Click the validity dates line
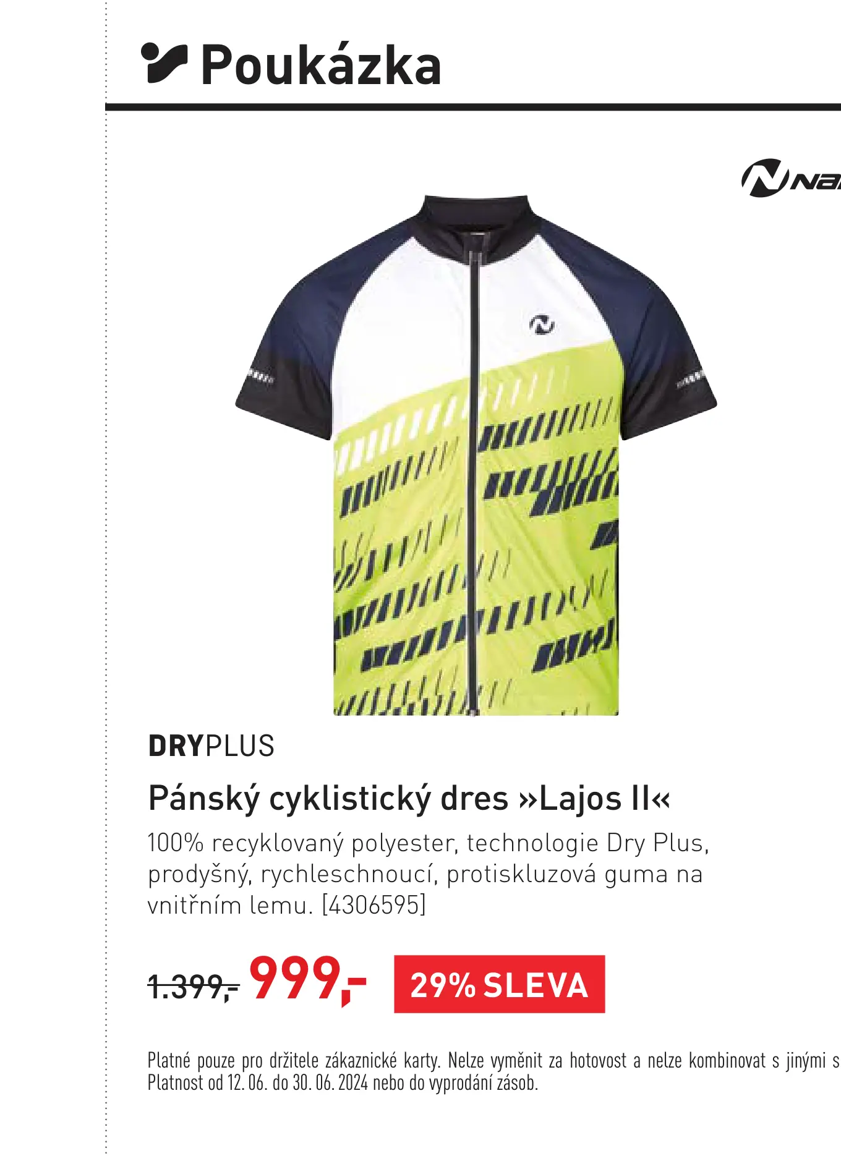841x1156 pixels. [x=343, y=1083]
